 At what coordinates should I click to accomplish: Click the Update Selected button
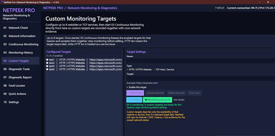[x=155, y=93]
